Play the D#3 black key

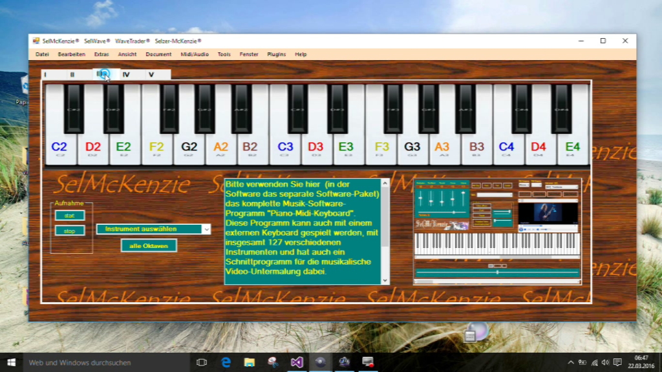pos(337,108)
